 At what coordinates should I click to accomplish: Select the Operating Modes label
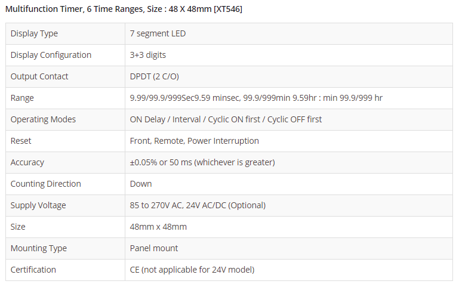click(x=43, y=119)
